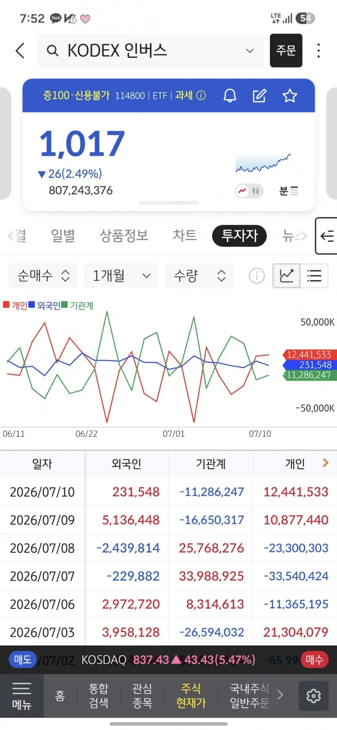Tap the back arrow icon
337x730 pixels.
coord(20,51)
